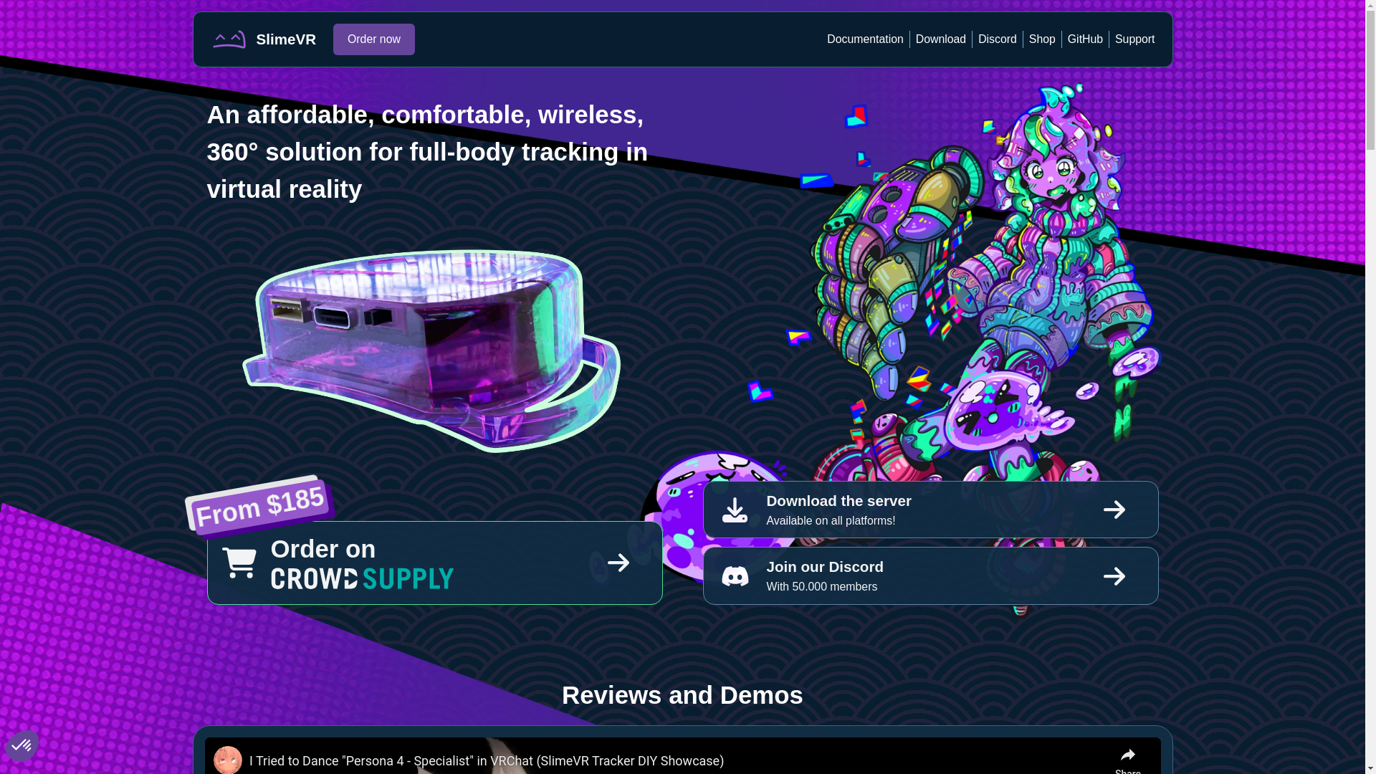Click arrow on Join our Discord card
Screen dimensions: 1376x774
click(x=1114, y=576)
